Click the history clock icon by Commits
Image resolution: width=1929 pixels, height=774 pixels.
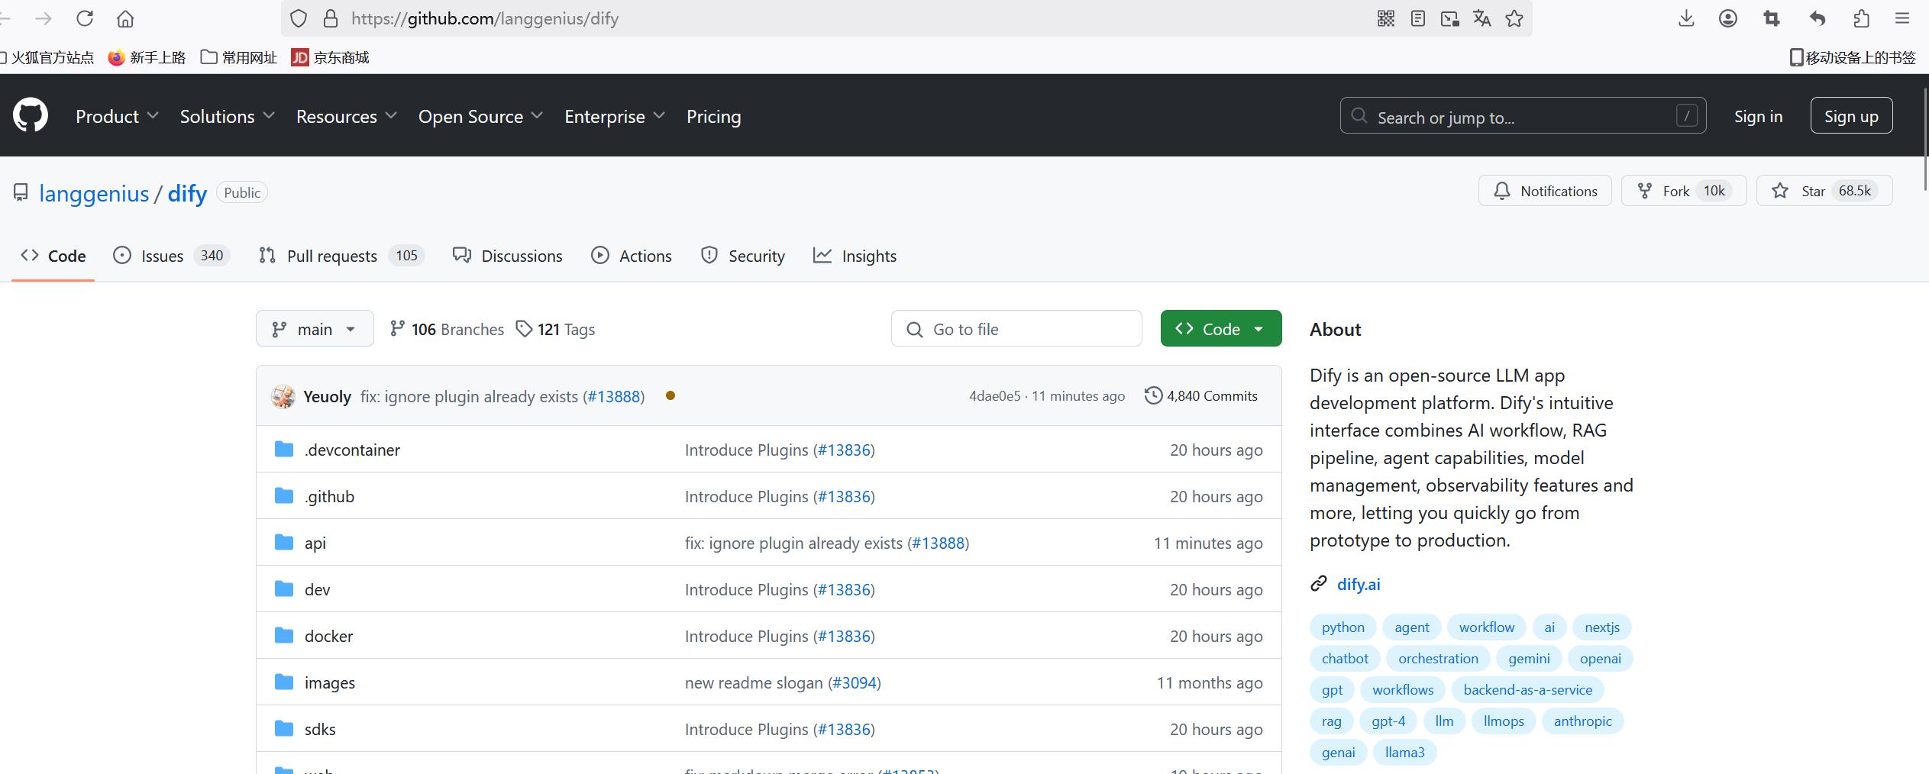[1153, 395]
